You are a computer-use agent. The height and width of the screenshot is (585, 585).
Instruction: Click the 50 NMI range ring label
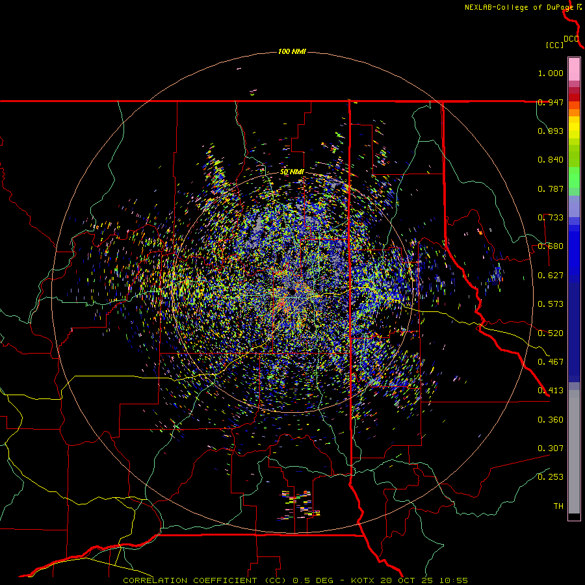tap(292, 172)
